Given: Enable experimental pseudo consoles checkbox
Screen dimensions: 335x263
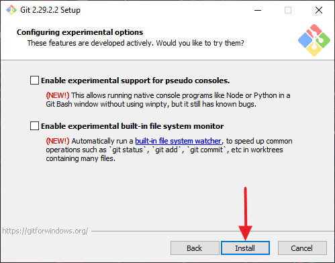Looking at the screenshot, I should (x=34, y=81).
